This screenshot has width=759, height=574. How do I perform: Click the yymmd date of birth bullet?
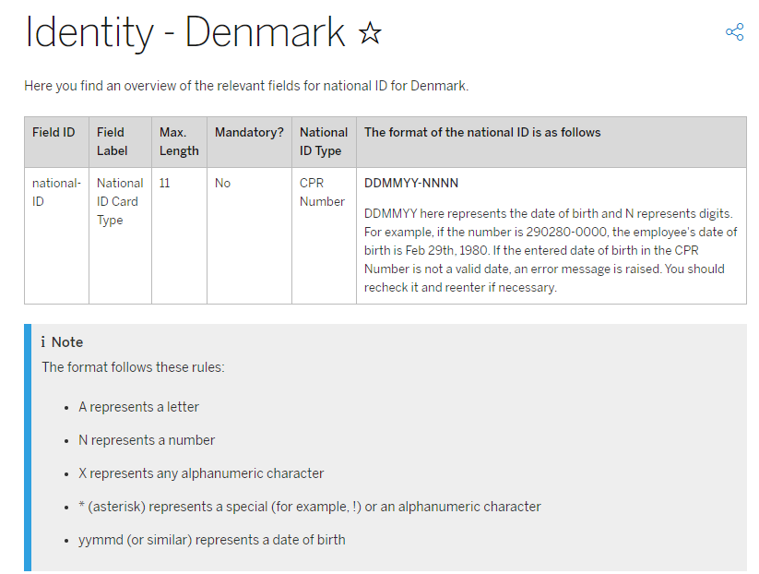[212, 540]
